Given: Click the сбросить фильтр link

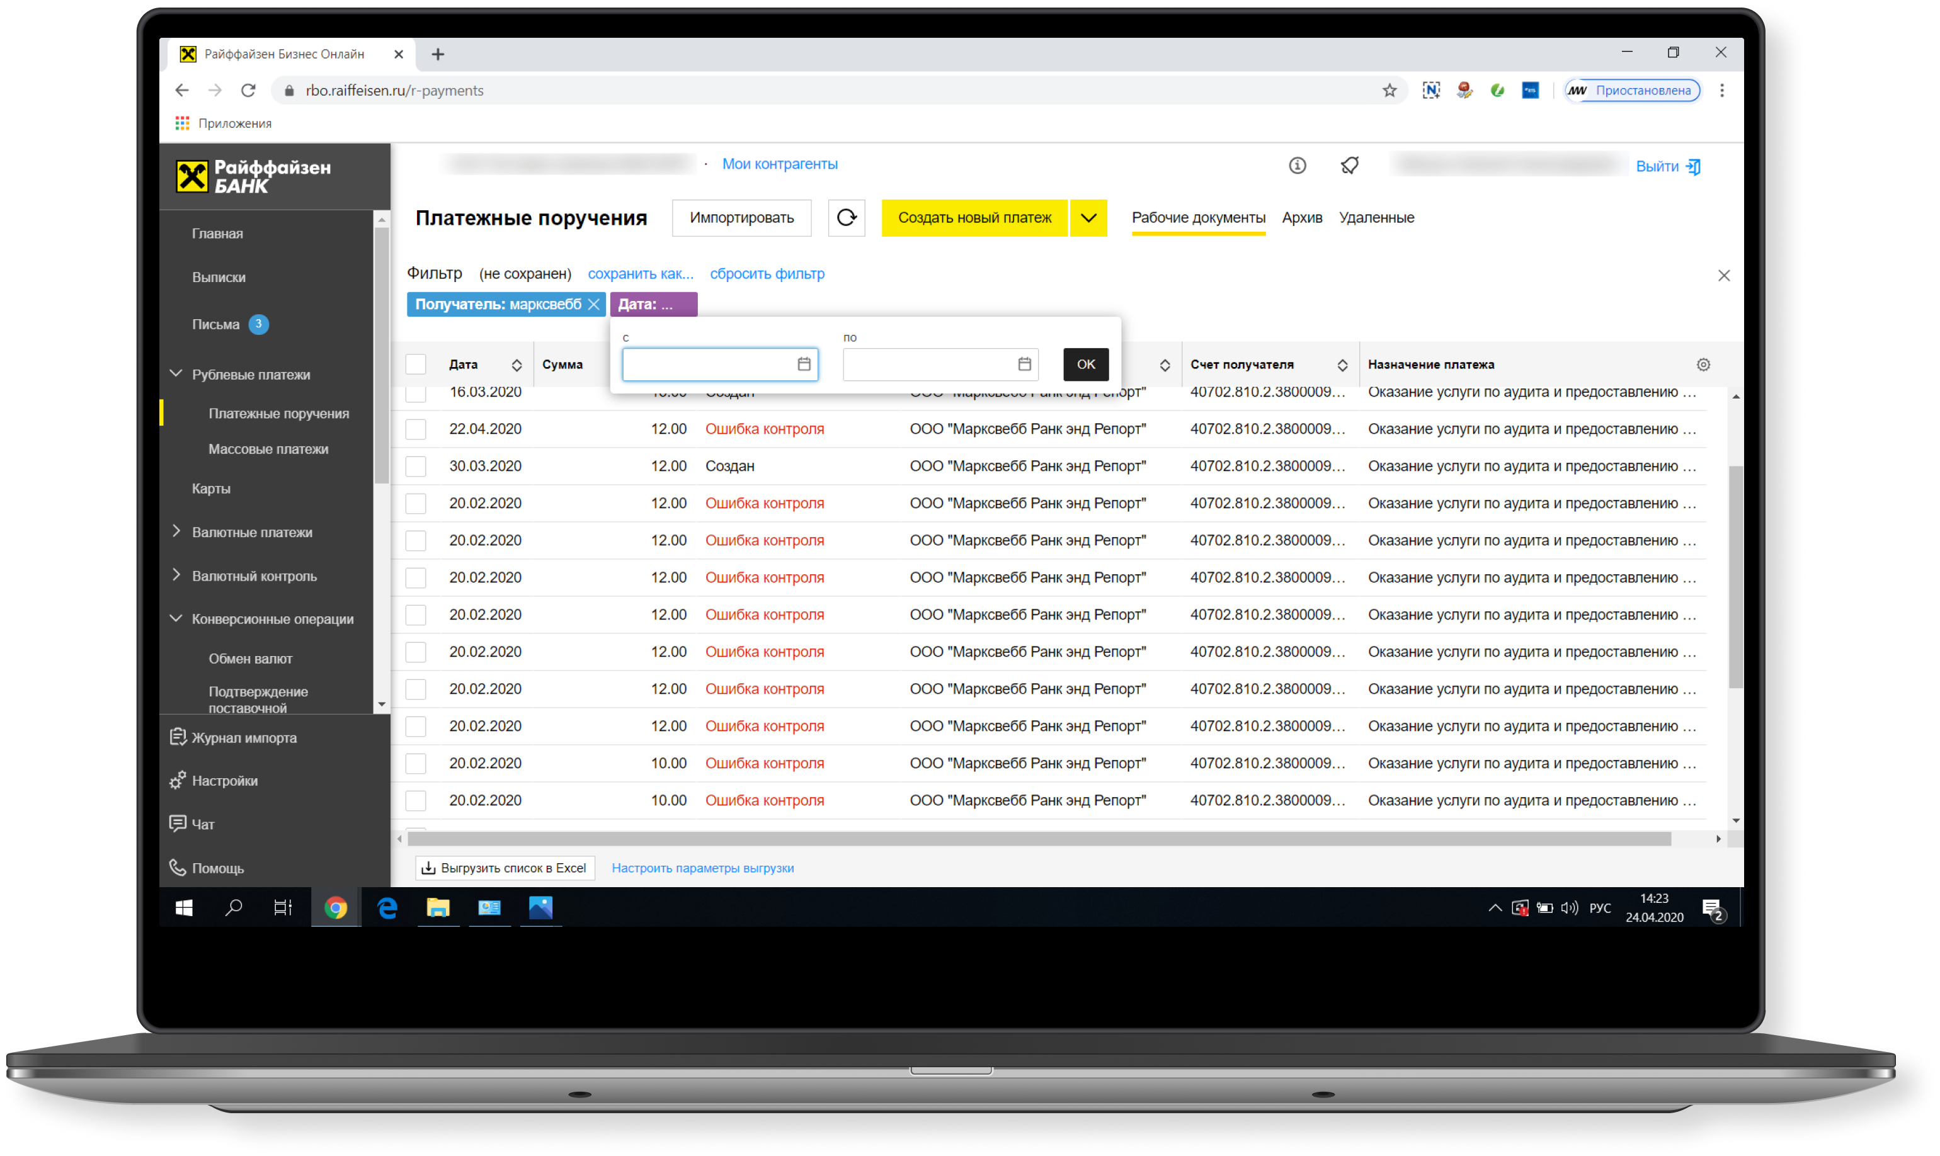Looking at the screenshot, I should click(767, 274).
